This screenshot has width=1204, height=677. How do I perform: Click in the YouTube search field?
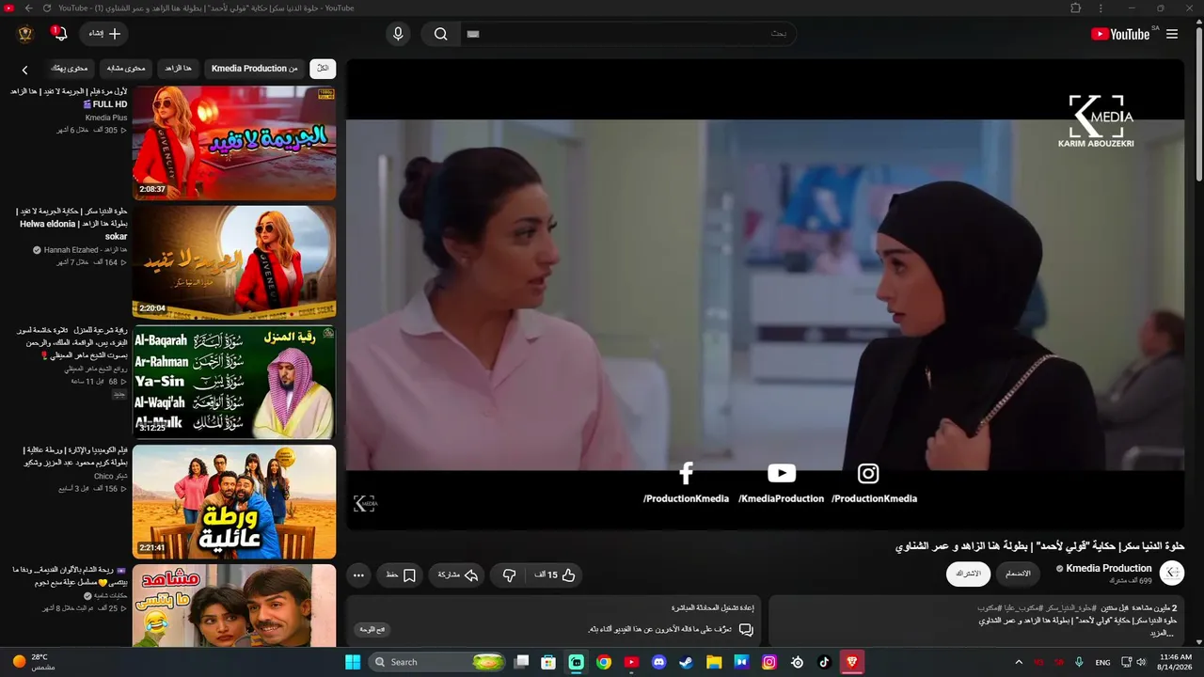click(626, 34)
